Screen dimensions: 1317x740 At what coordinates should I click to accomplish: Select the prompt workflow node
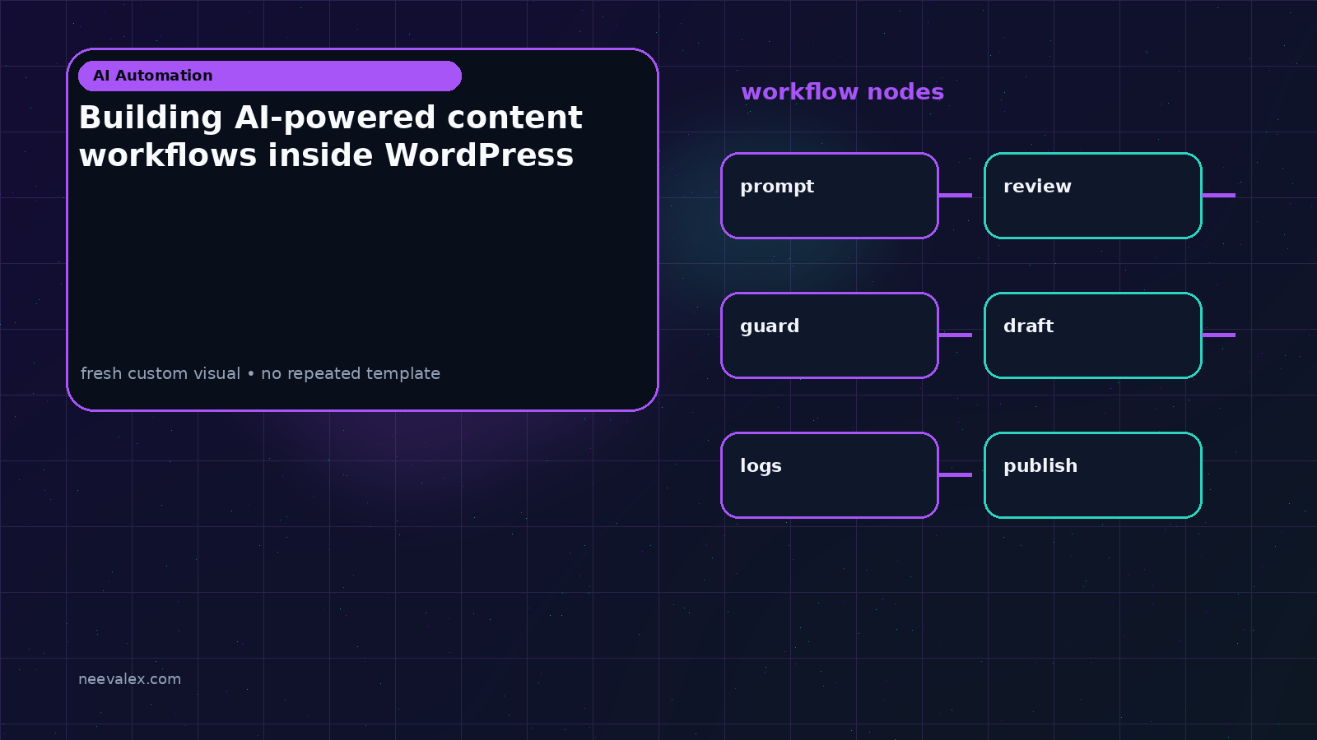click(x=830, y=196)
